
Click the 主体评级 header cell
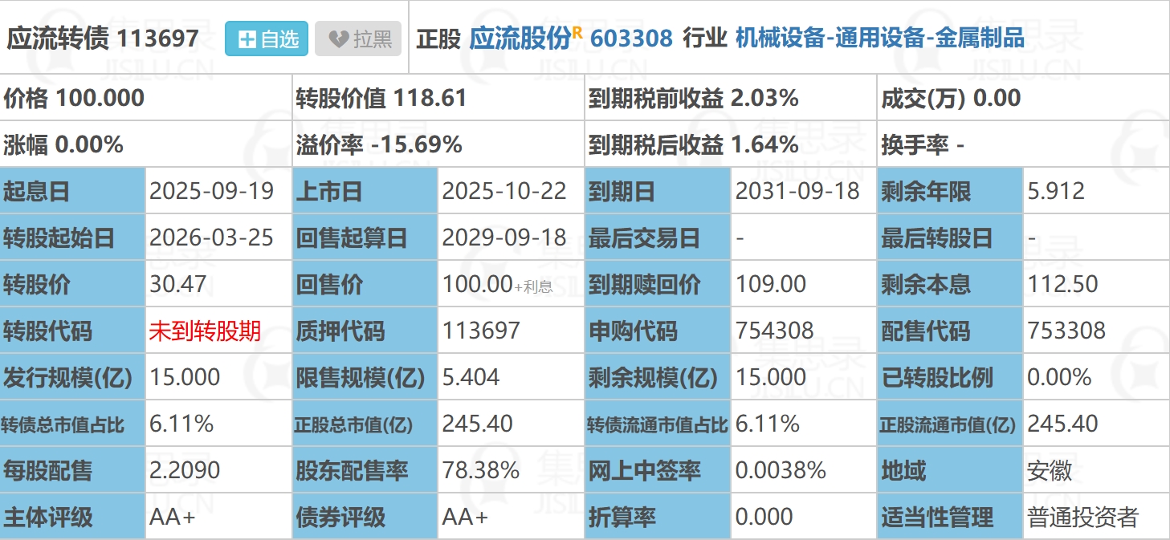coord(72,517)
